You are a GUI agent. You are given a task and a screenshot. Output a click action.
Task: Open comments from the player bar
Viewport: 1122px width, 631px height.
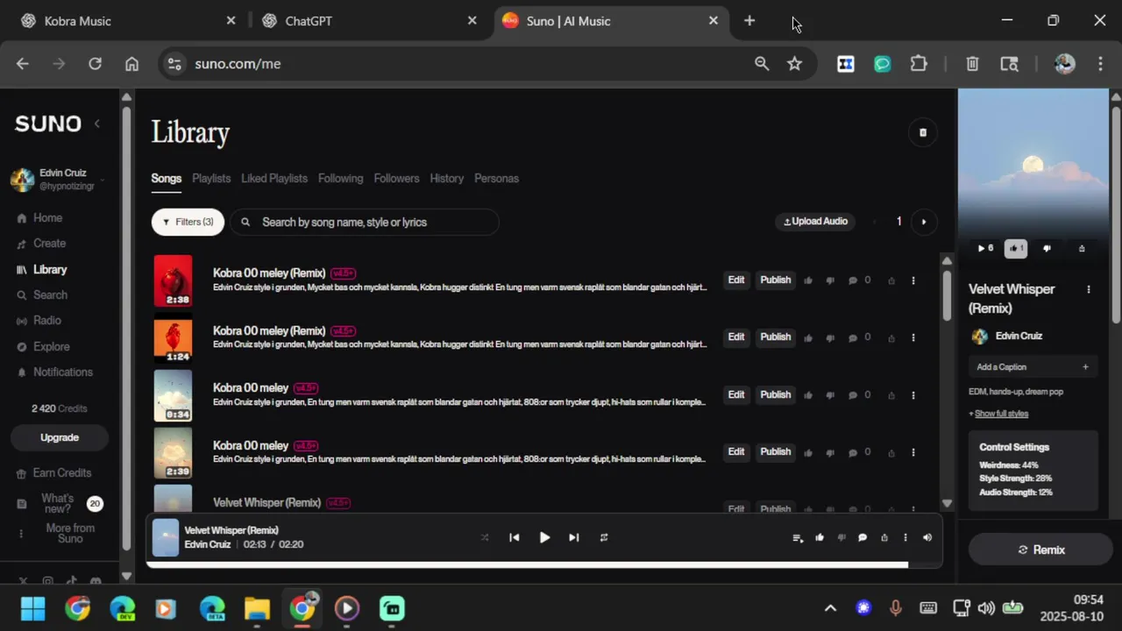coord(863,538)
